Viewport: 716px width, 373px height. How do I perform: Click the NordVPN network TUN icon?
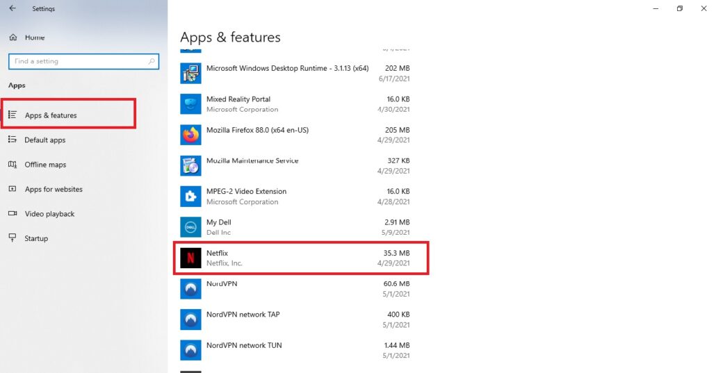click(x=190, y=350)
